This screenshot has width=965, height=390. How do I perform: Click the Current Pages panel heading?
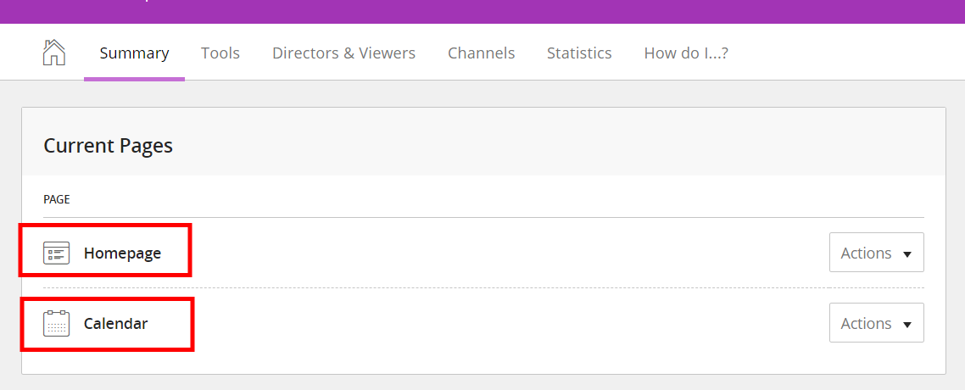(109, 146)
